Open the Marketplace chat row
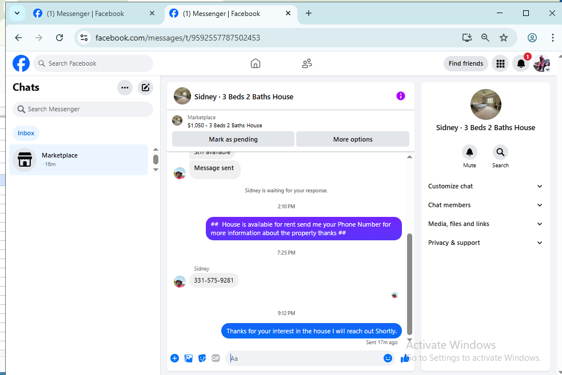 [78, 160]
